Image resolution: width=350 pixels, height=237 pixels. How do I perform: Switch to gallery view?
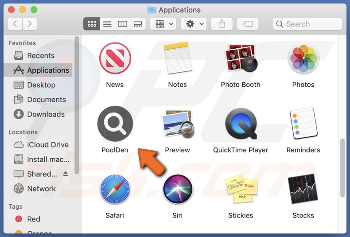[138, 23]
